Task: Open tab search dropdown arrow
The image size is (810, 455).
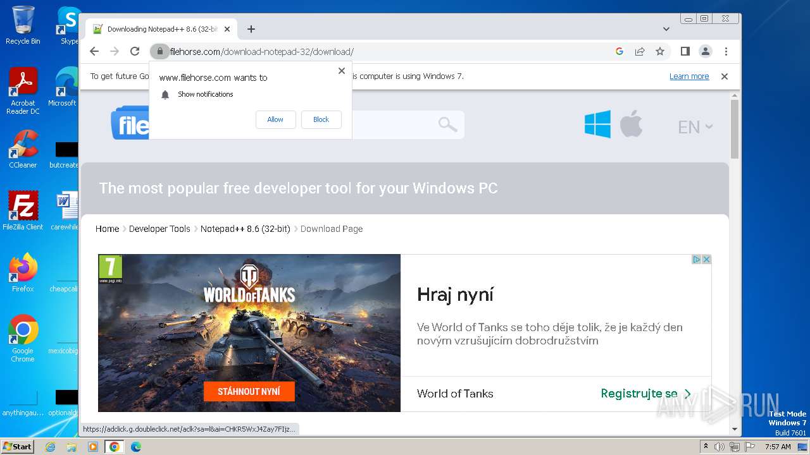Action: point(666,29)
